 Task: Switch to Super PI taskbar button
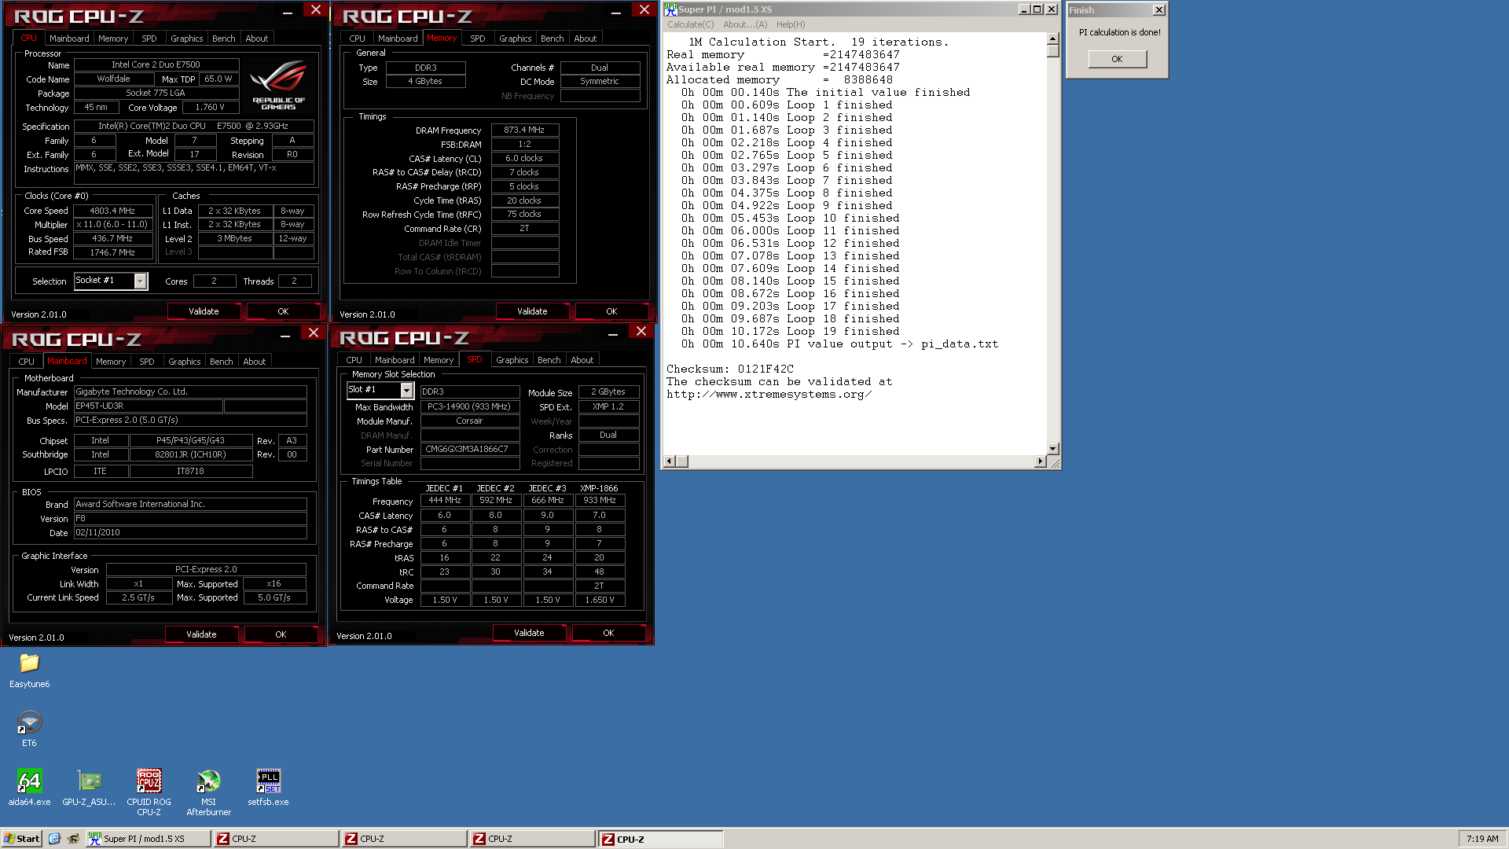148,839
